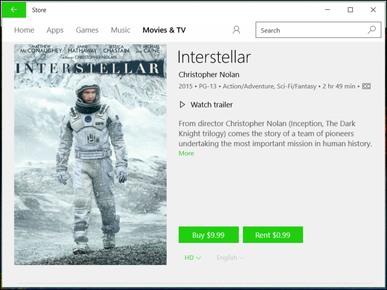
Task: Open the user account profile icon
Action: pos(236,30)
